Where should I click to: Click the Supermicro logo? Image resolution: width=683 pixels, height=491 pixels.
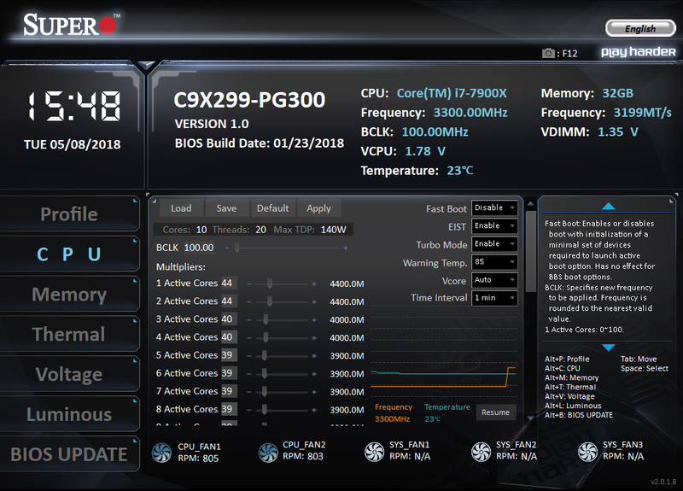(72, 25)
